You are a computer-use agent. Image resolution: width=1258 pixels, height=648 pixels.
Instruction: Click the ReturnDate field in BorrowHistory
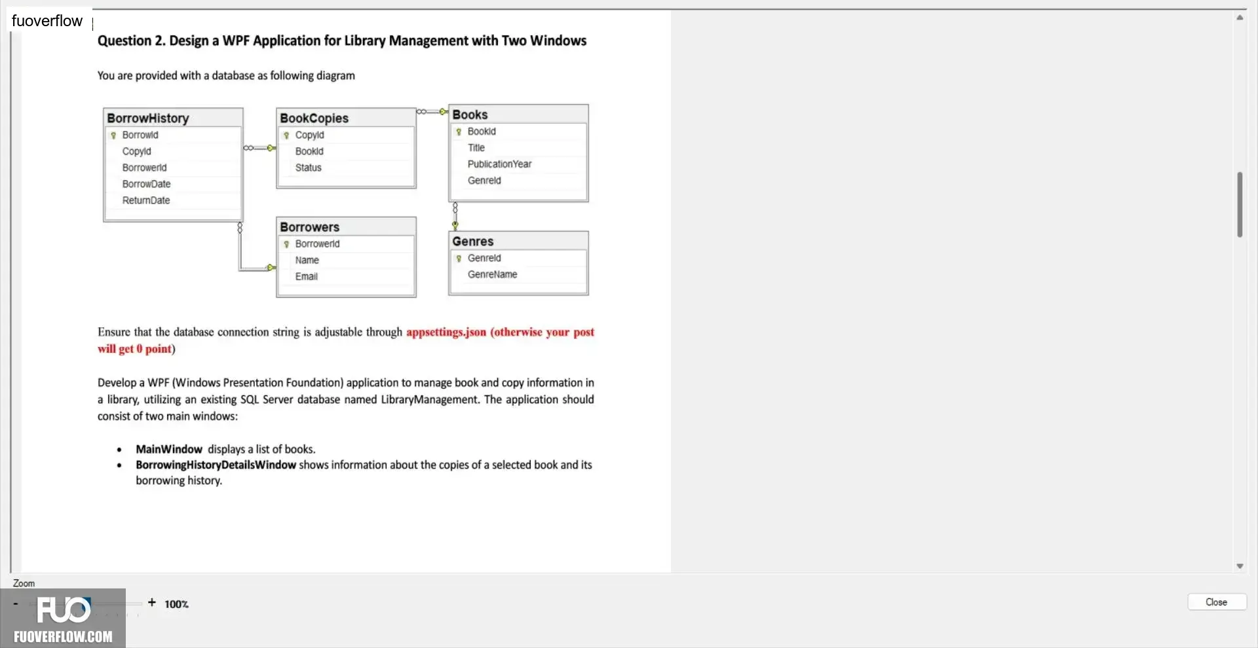coord(146,200)
